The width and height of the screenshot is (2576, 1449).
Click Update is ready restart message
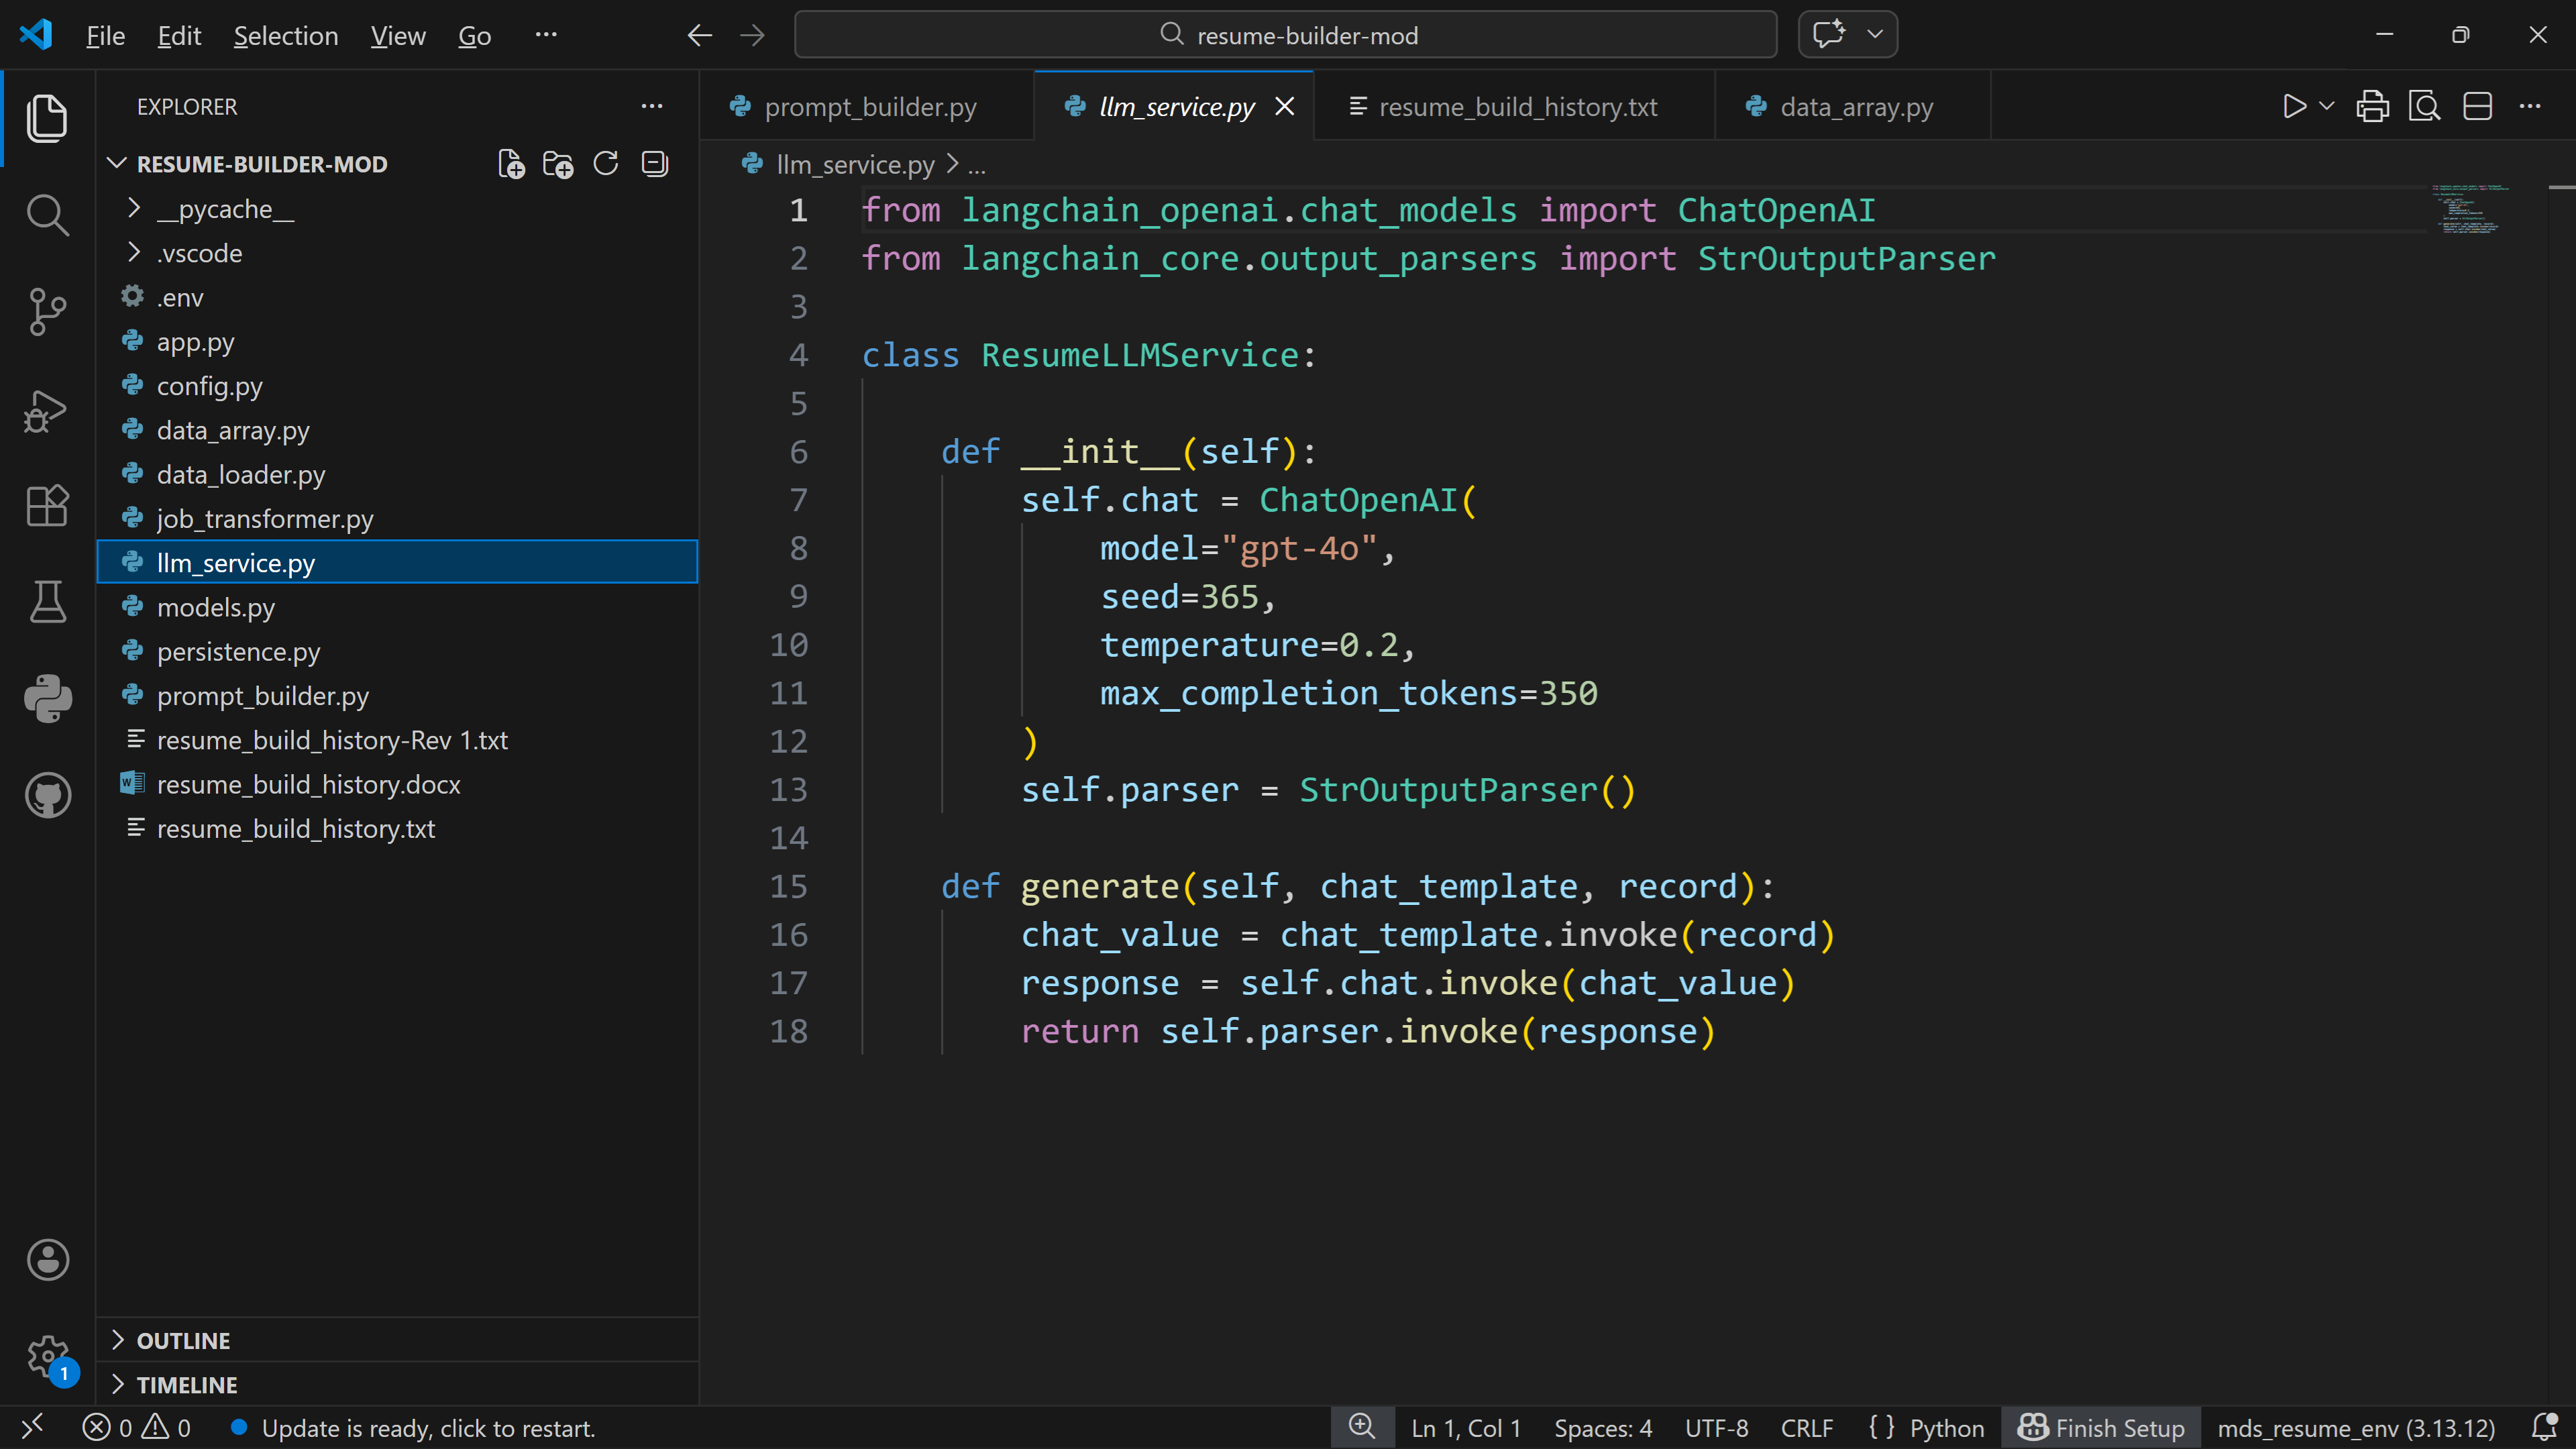427,1428
